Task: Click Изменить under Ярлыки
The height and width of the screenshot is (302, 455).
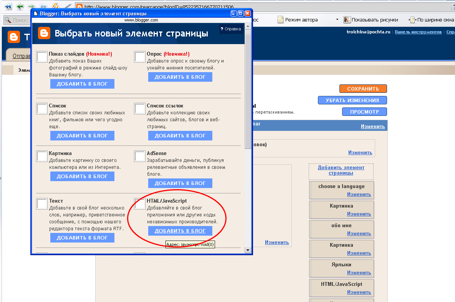Action: coord(359,273)
